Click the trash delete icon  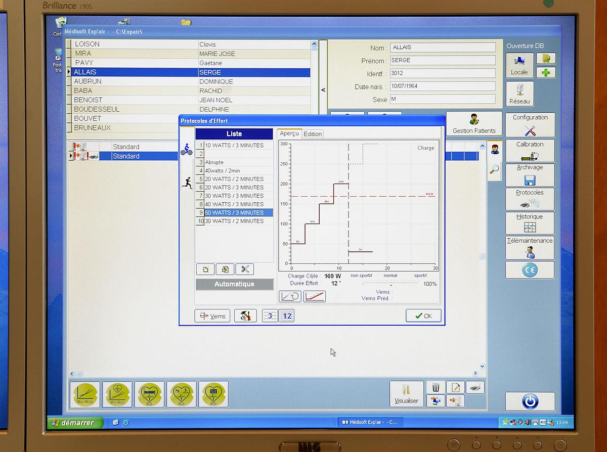436,387
